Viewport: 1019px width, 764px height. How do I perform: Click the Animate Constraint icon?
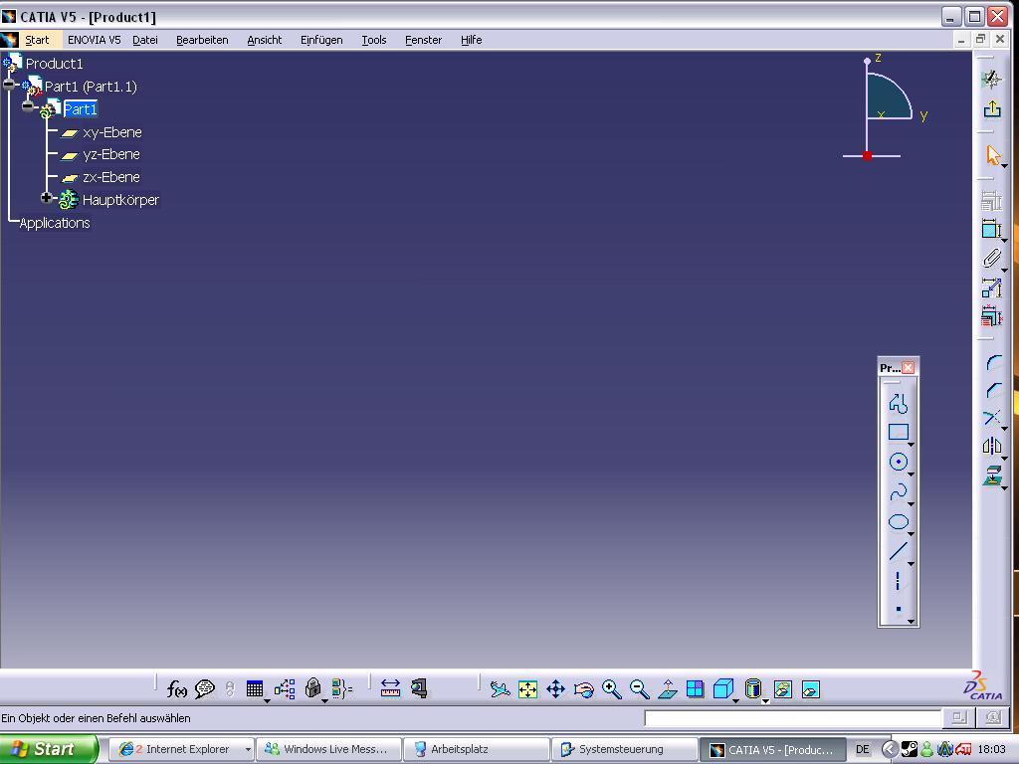991,287
